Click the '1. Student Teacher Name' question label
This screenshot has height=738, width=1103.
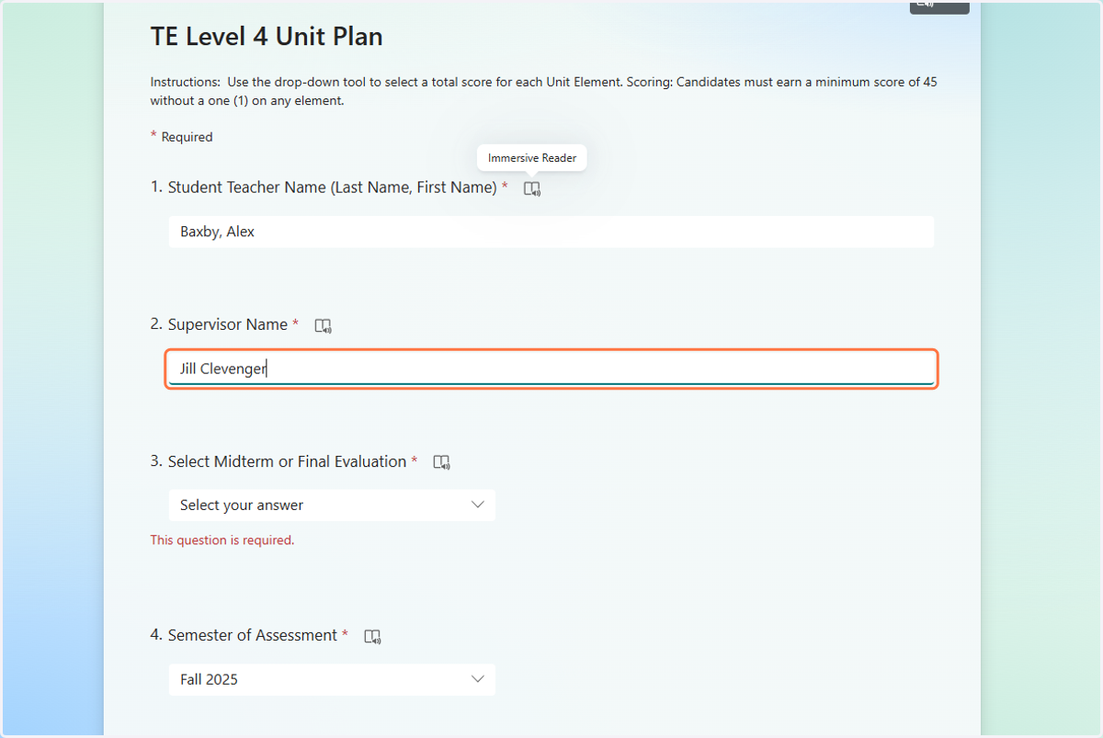(329, 187)
